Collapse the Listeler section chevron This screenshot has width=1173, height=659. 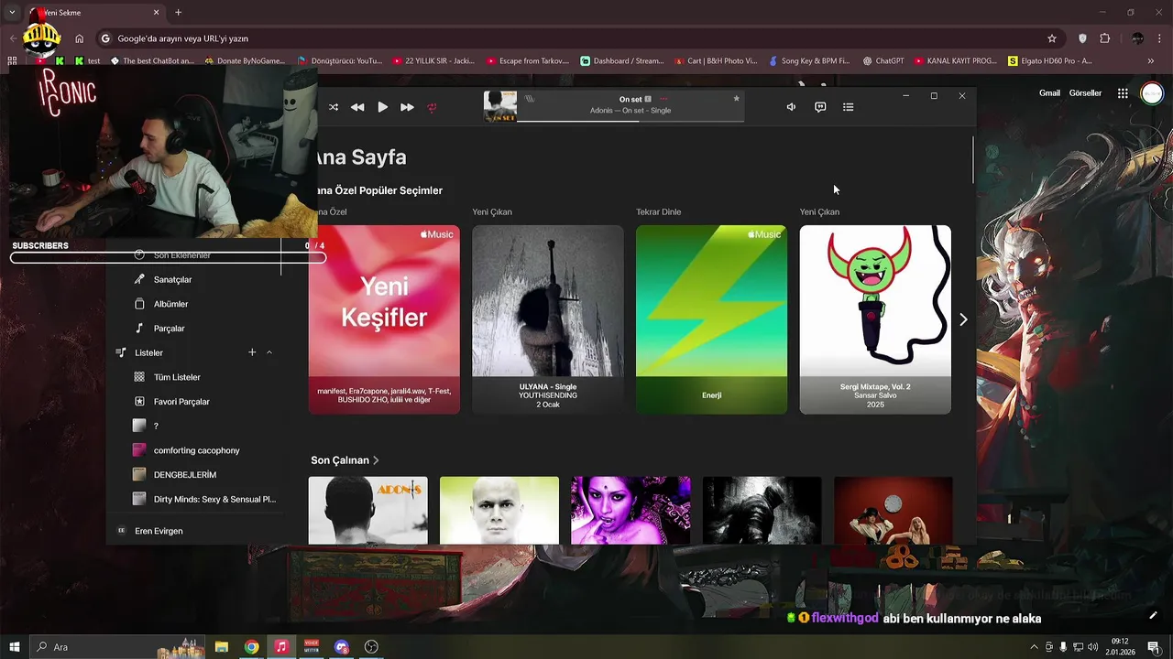[269, 352]
